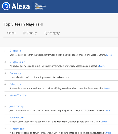Expand Google.com description with More
The width and height of the screenshot is (118, 134).
pos(109,55)
